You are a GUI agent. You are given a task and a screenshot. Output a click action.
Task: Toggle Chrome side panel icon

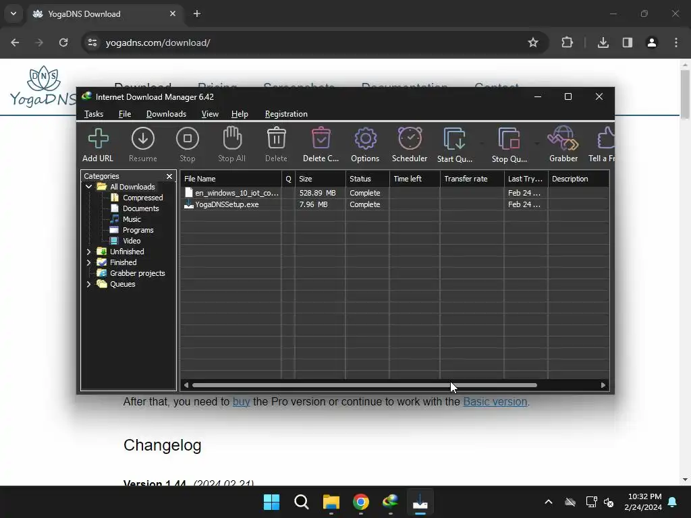(627, 42)
